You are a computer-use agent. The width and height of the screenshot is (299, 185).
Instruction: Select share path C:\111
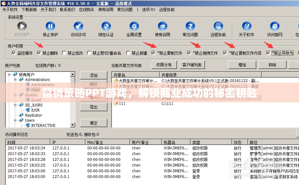pyautogui.click(x=167, y=104)
